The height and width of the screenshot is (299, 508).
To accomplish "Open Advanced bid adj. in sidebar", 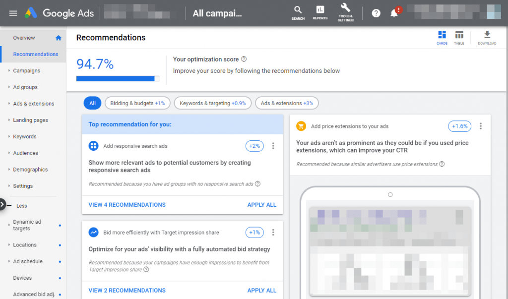I will pyautogui.click(x=33, y=294).
